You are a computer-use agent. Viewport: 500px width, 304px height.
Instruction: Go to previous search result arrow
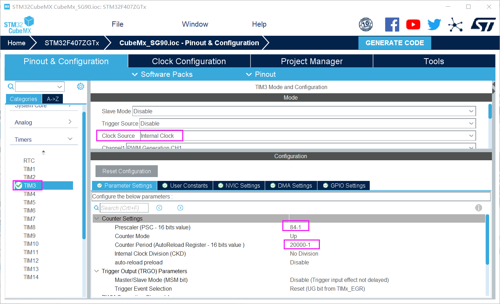point(159,208)
